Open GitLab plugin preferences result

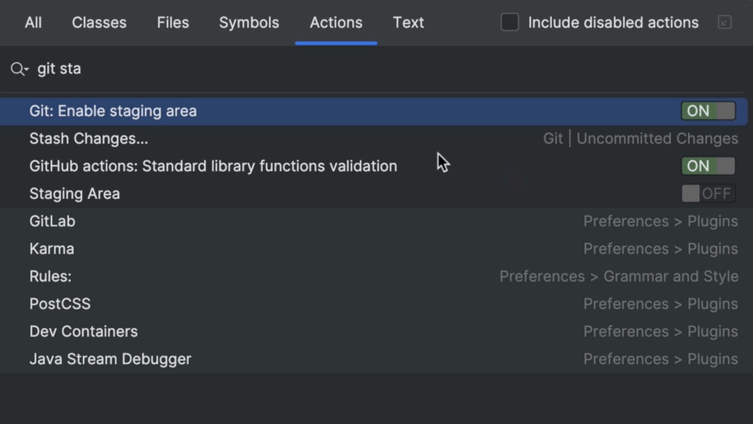point(52,221)
